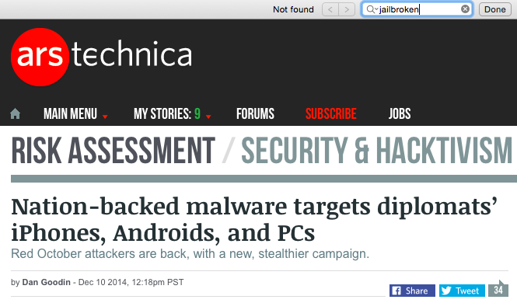Open the Subscribe page
The width and height of the screenshot is (517, 303).
pos(330,114)
